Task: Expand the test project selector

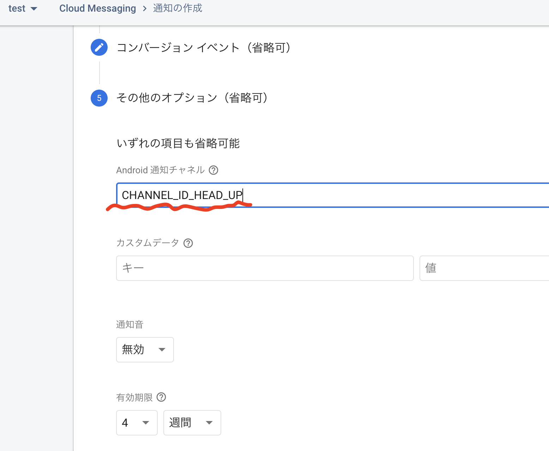Action: pos(23,8)
